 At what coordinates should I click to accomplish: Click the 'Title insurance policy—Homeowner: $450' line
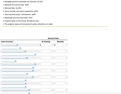click(20, 14)
